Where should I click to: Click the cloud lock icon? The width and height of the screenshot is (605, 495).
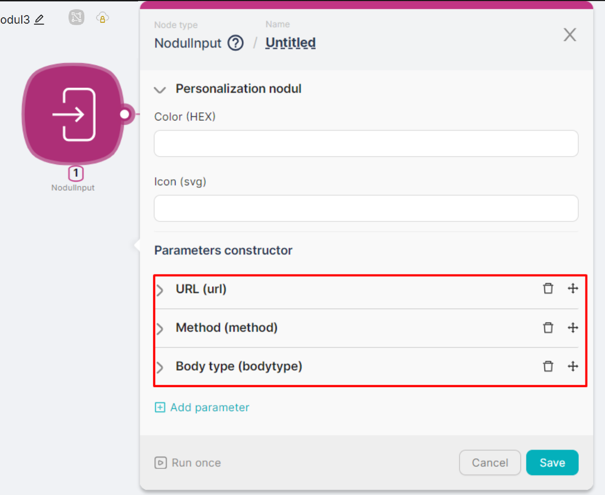[102, 18]
